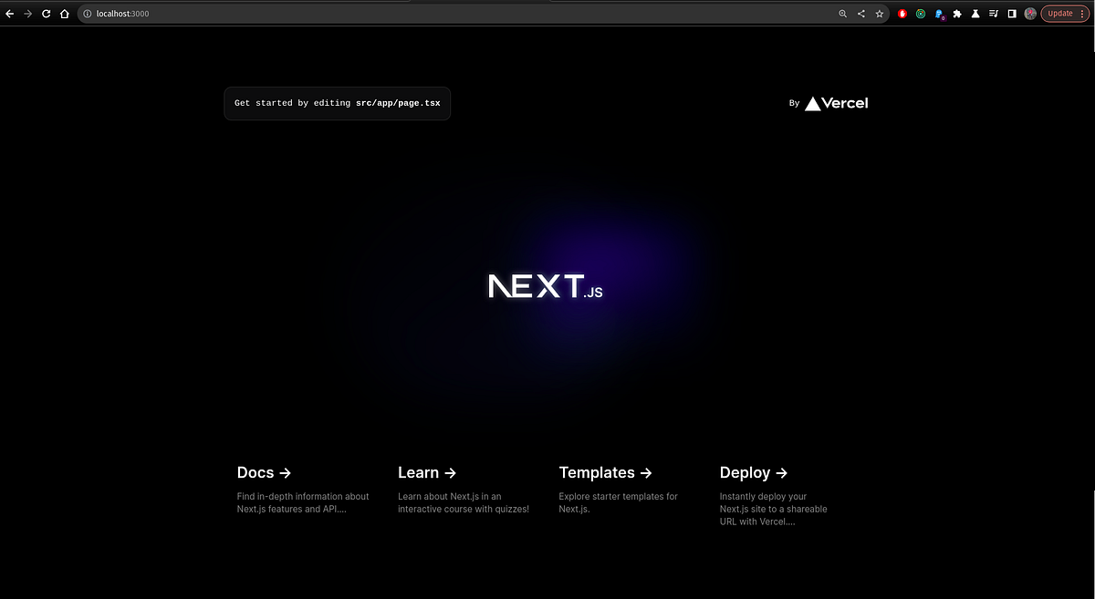Click the Next.js logo

click(545, 286)
